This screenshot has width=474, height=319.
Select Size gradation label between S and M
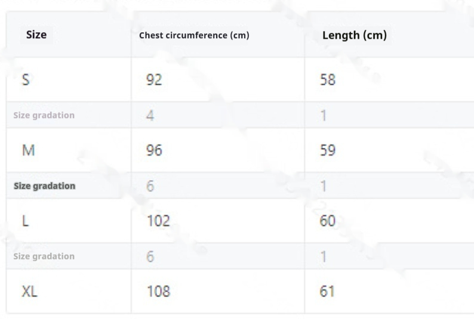[x=44, y=115]
